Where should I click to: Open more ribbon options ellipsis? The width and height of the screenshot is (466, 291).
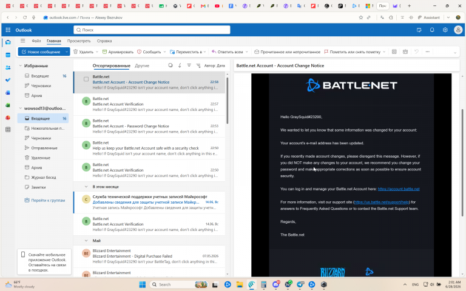point(427,52)
